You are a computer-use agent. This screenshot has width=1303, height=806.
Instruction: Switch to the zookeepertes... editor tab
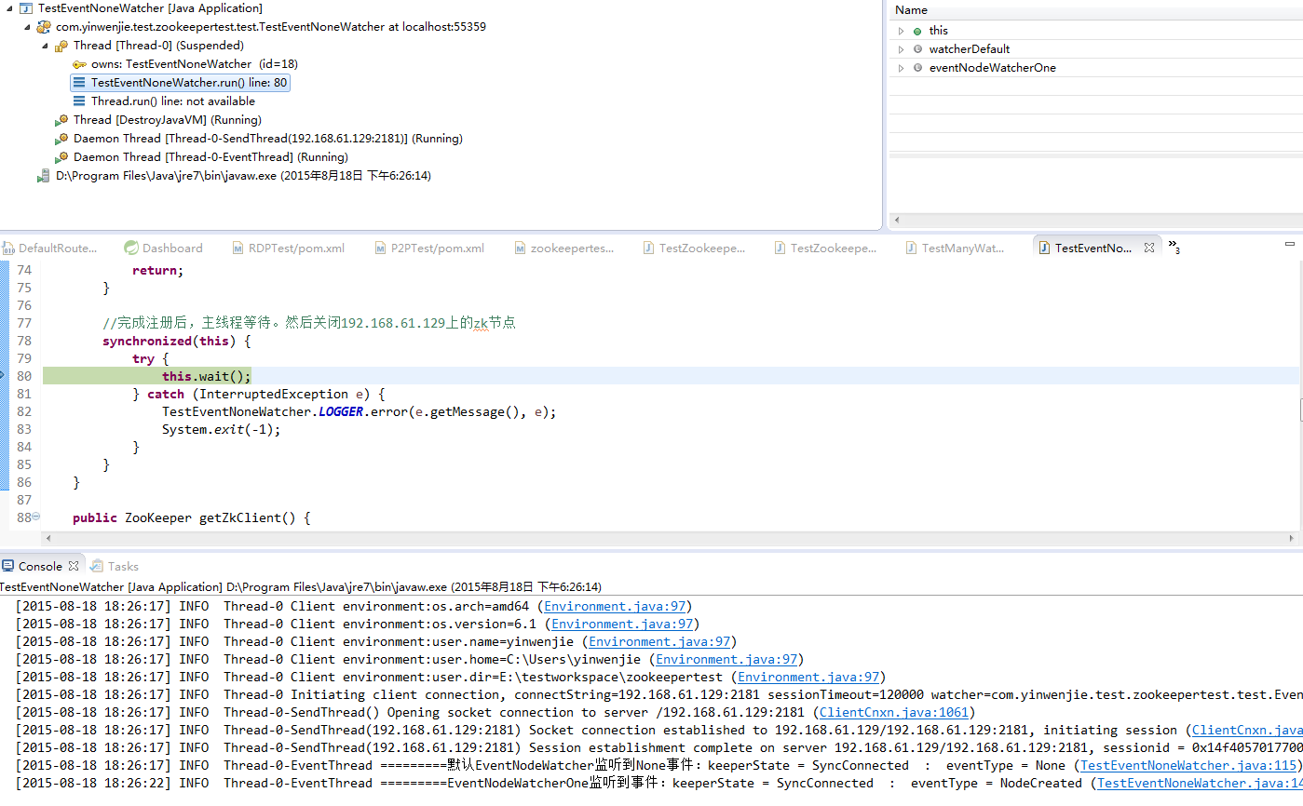[x=564, y=249]
